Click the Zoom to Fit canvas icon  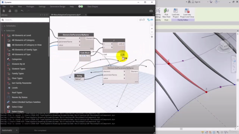[152, 25]
